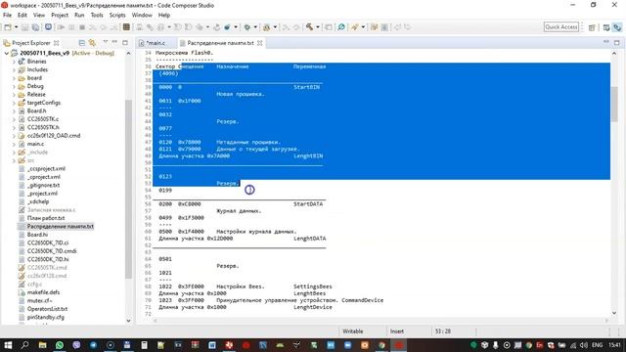Maximize the editor area
626x352 pixels.
click(617, 42)
